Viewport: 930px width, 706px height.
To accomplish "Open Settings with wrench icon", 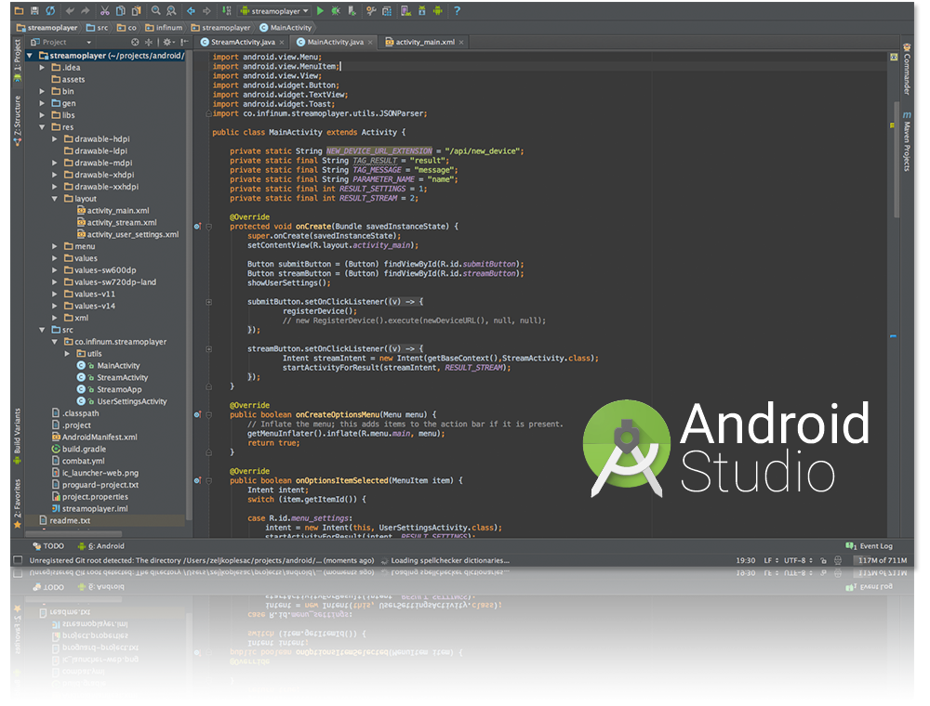I will pyautogui.click(x=371, y=10).
